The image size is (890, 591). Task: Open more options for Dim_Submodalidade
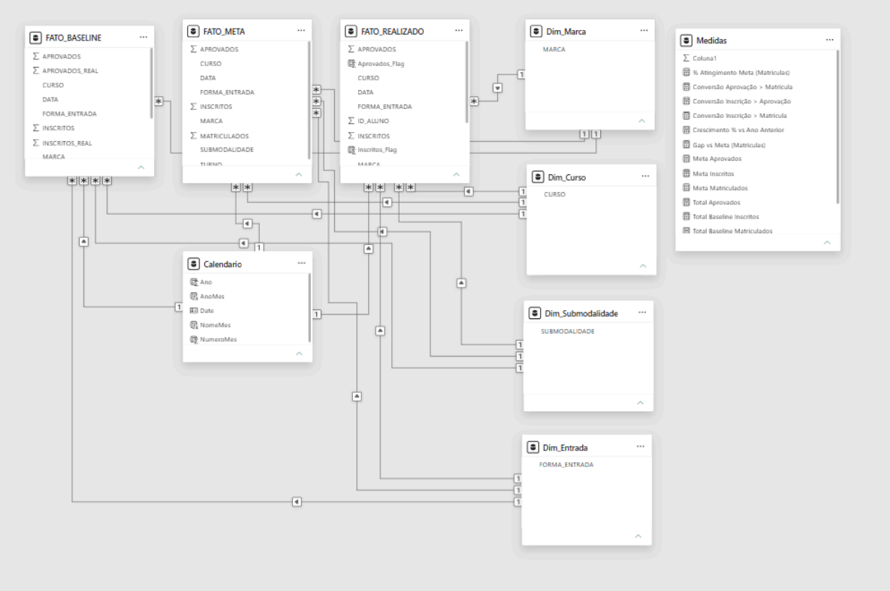[x=642, y=313]
